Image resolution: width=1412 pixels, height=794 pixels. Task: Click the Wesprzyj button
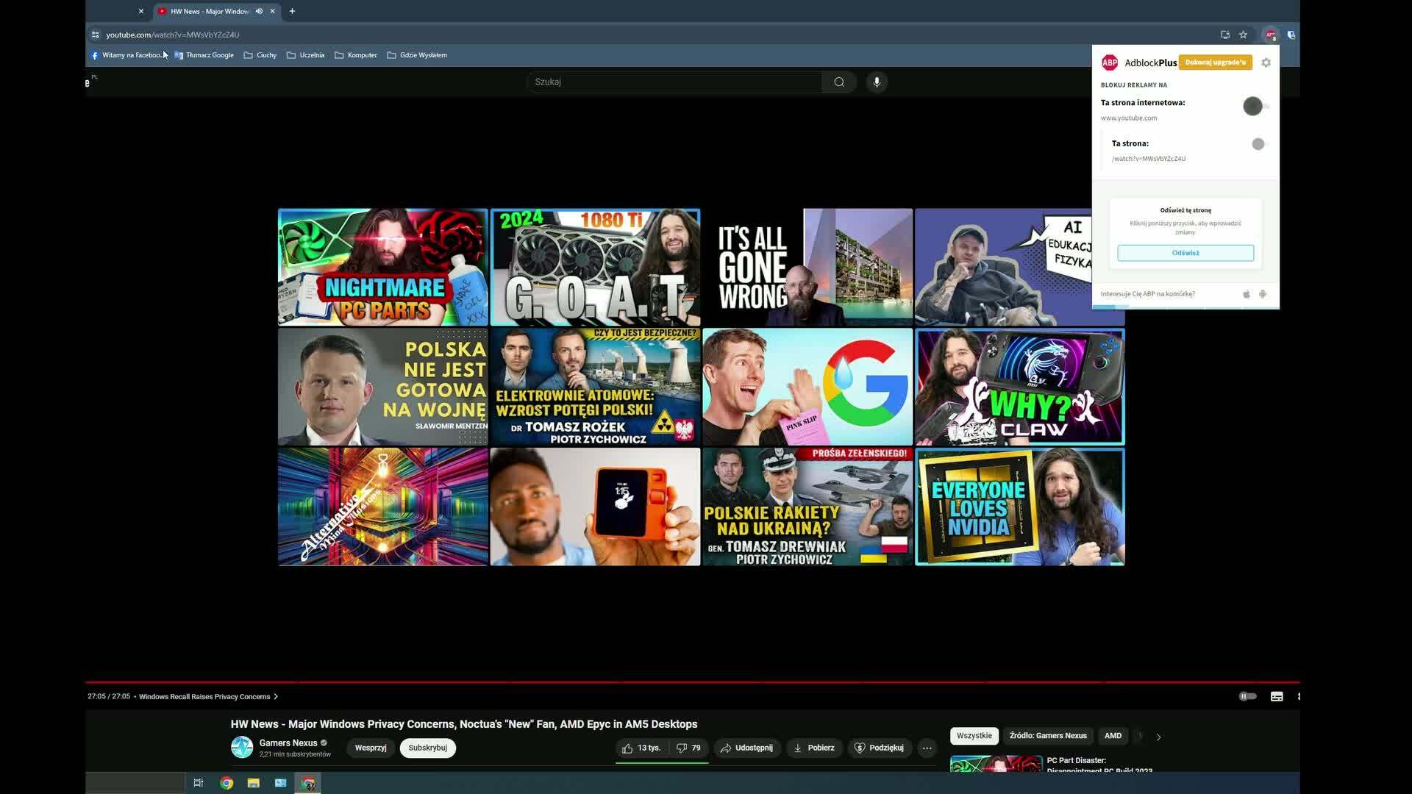point(371,748)
